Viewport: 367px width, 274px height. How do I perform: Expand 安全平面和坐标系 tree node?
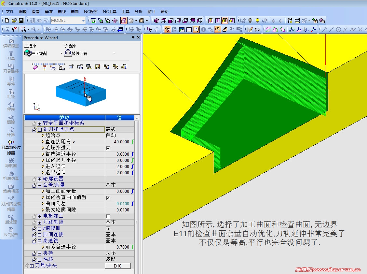click(40, 123)
